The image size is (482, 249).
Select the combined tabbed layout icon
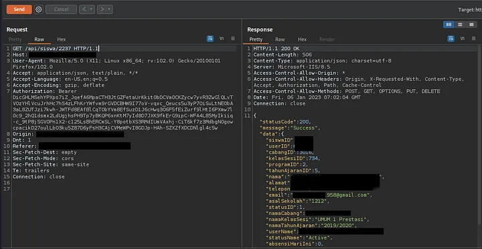click(471, 25)
